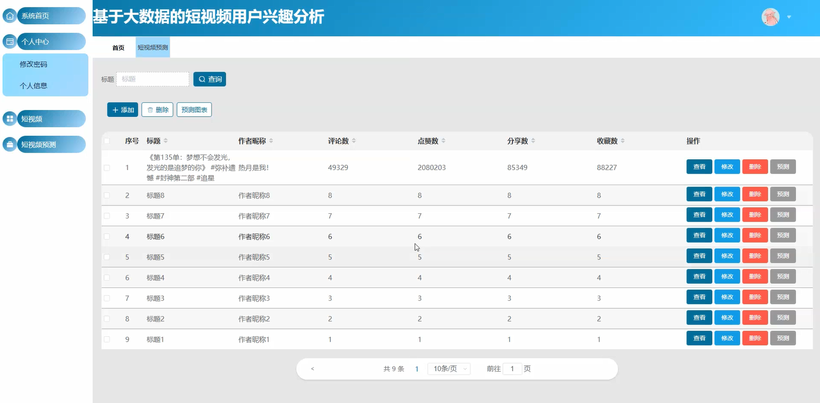
Task: Open the 10条/页 page size dropdown
Action: tap(448, 369)
